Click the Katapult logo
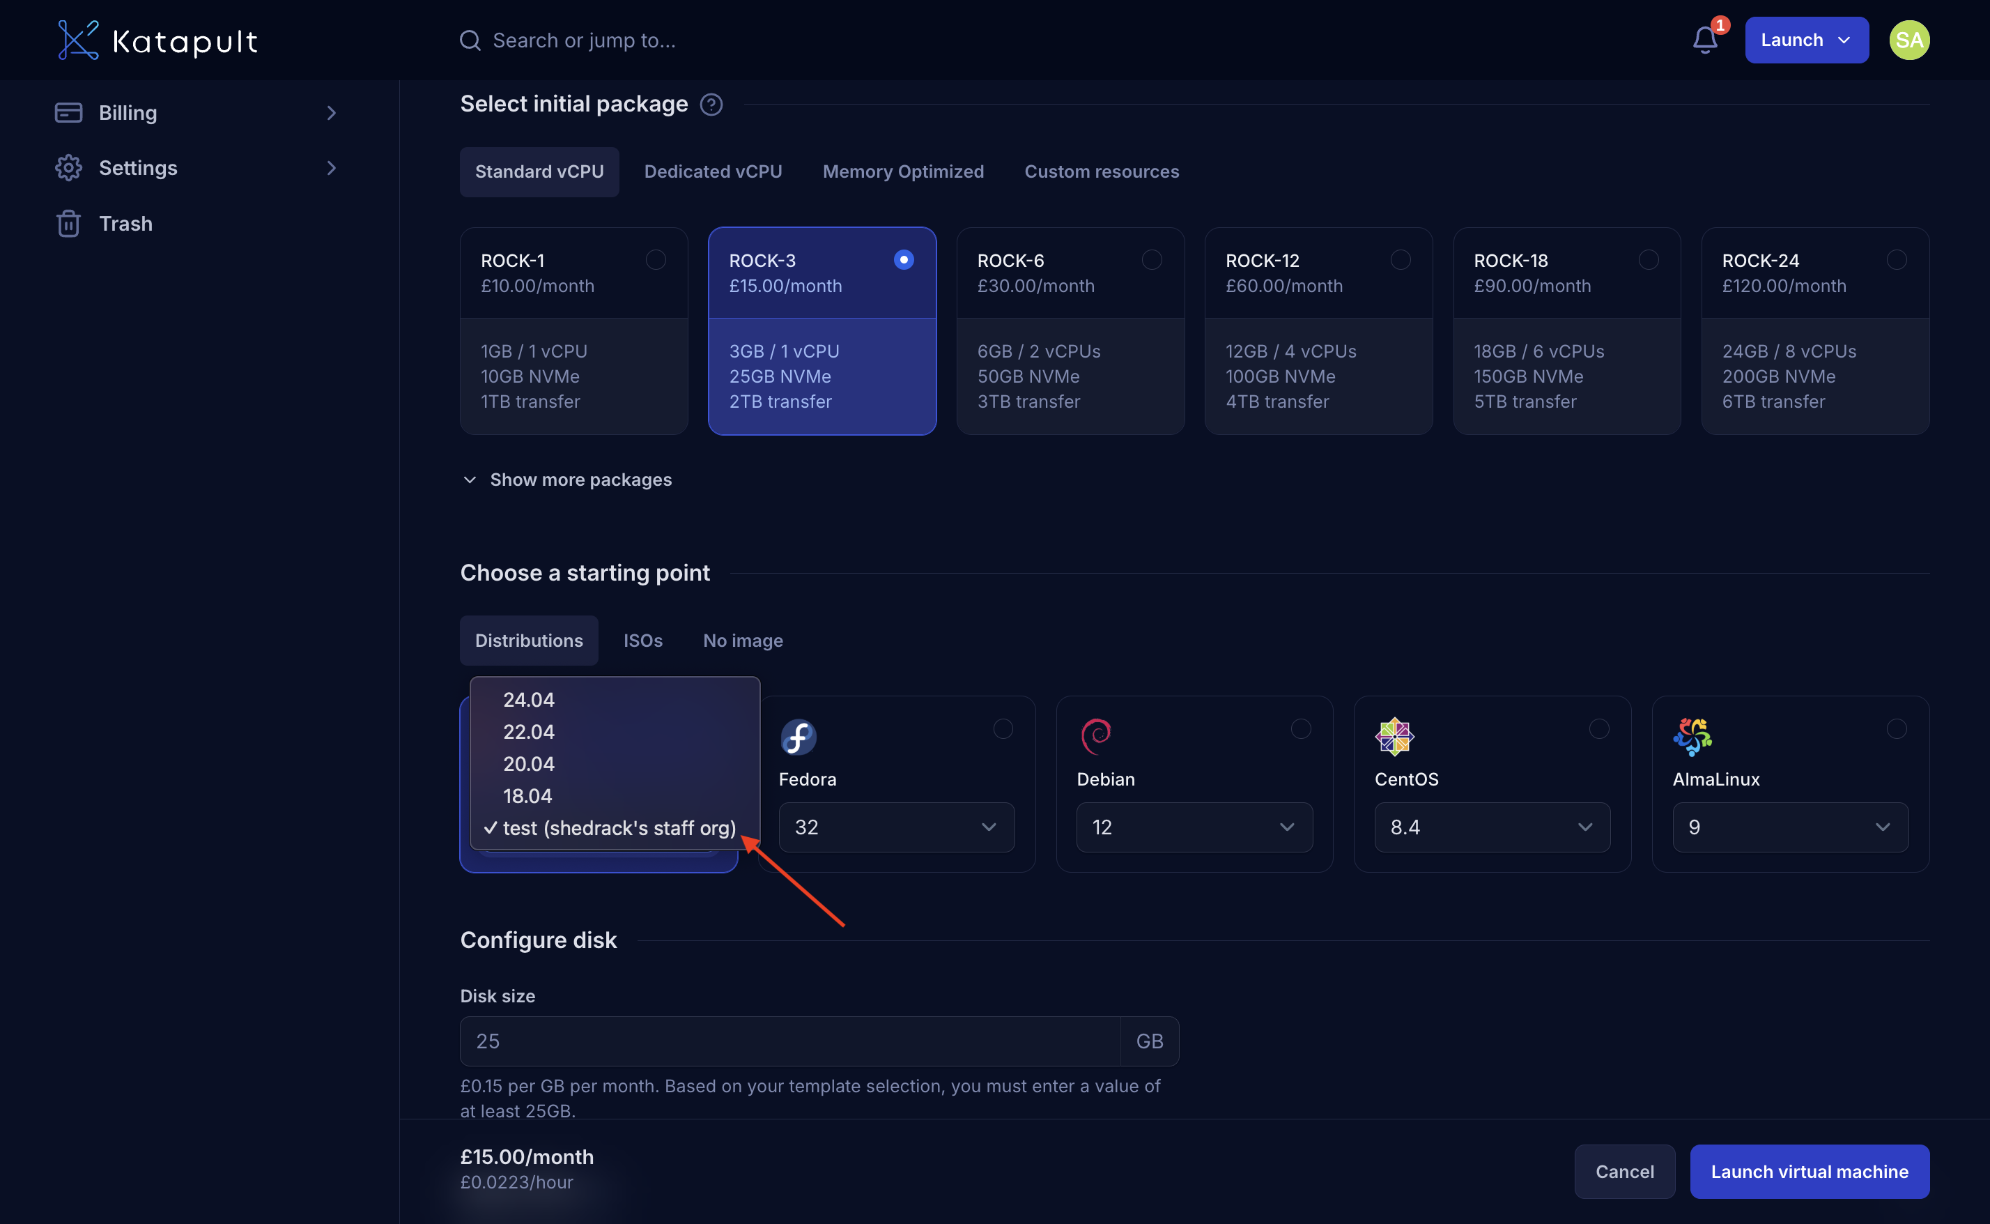The image size is (1990, 1224). [157, 39]
